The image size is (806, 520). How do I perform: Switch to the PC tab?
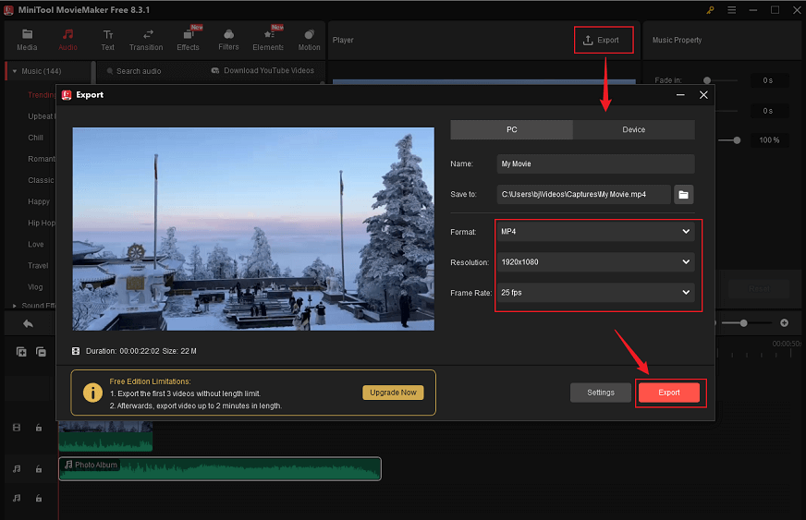pos(511,130)
